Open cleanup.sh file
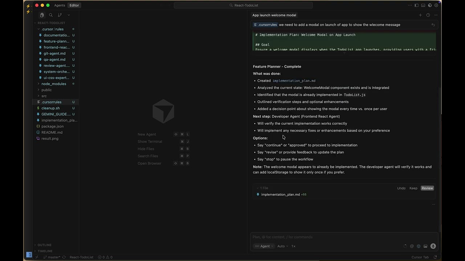 (50, 108)
